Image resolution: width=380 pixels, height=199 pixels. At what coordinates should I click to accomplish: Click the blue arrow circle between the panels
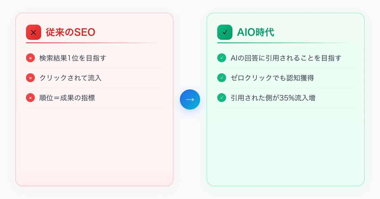click(x=190, y=99)
